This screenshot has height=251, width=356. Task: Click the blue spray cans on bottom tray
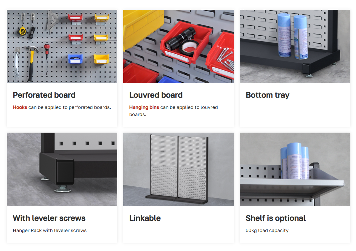[293, 36]
